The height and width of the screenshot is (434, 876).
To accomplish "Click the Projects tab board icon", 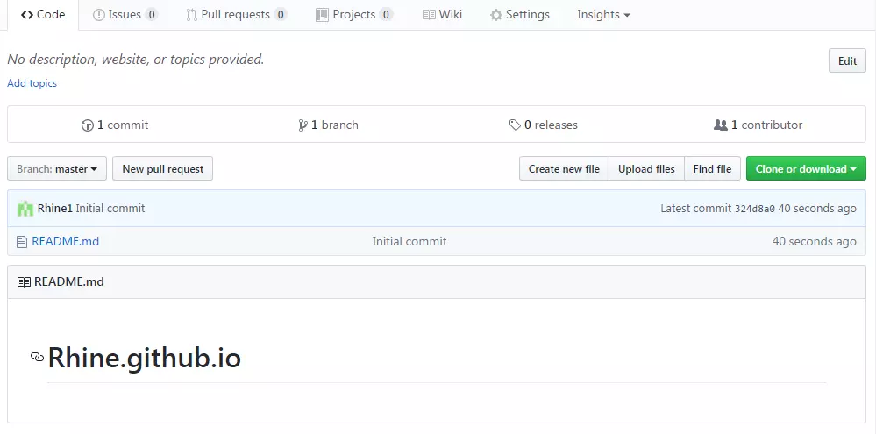I will (322, 15).
